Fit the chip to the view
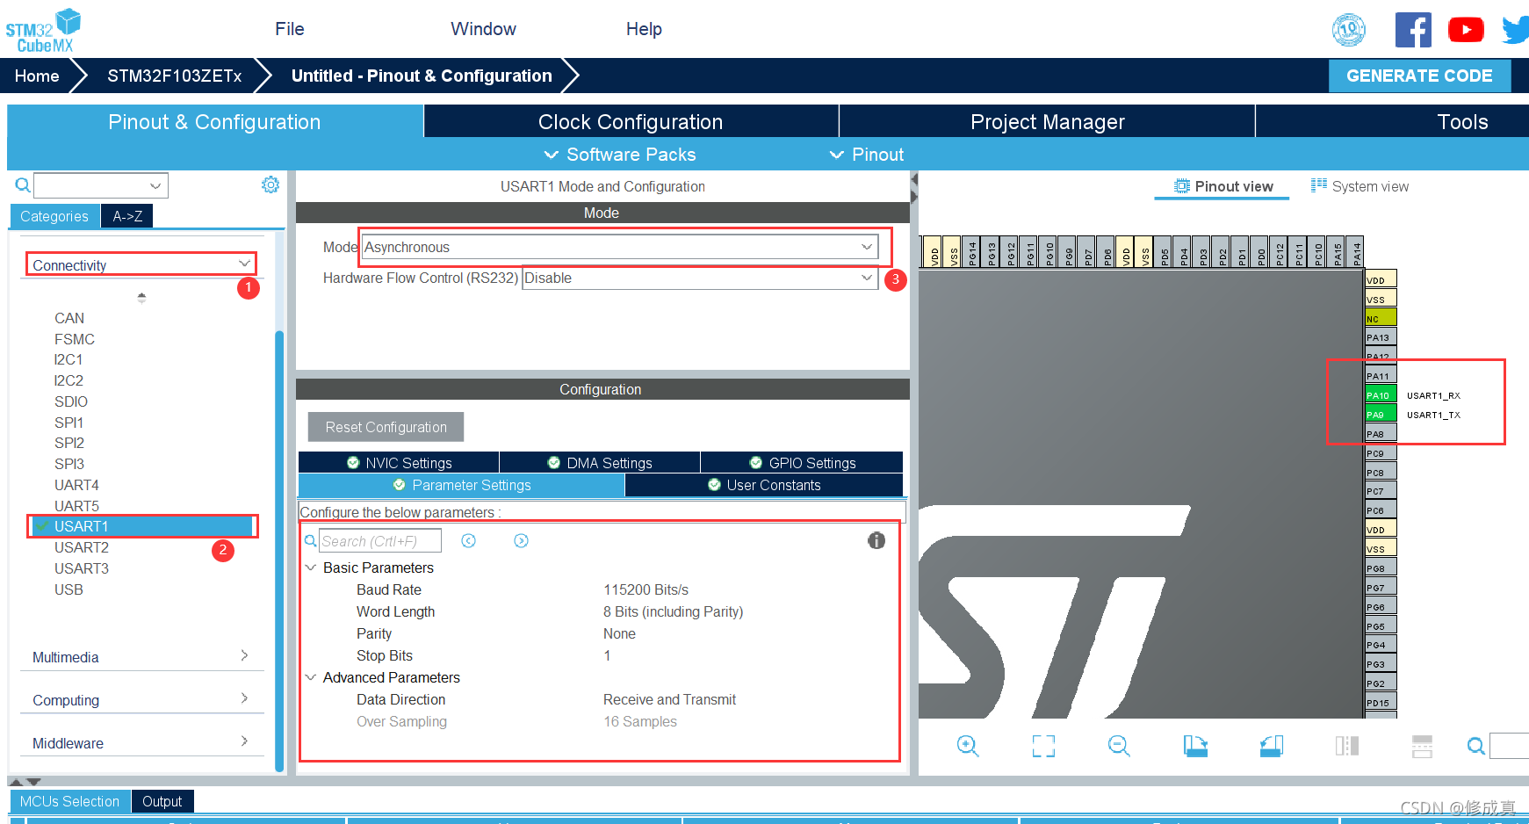This screenshot has height=824, width=1529. coord(1043,746)
